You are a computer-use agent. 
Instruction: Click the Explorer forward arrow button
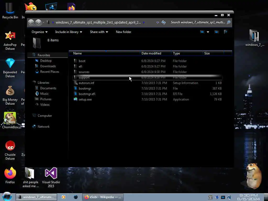click(38, 23)
